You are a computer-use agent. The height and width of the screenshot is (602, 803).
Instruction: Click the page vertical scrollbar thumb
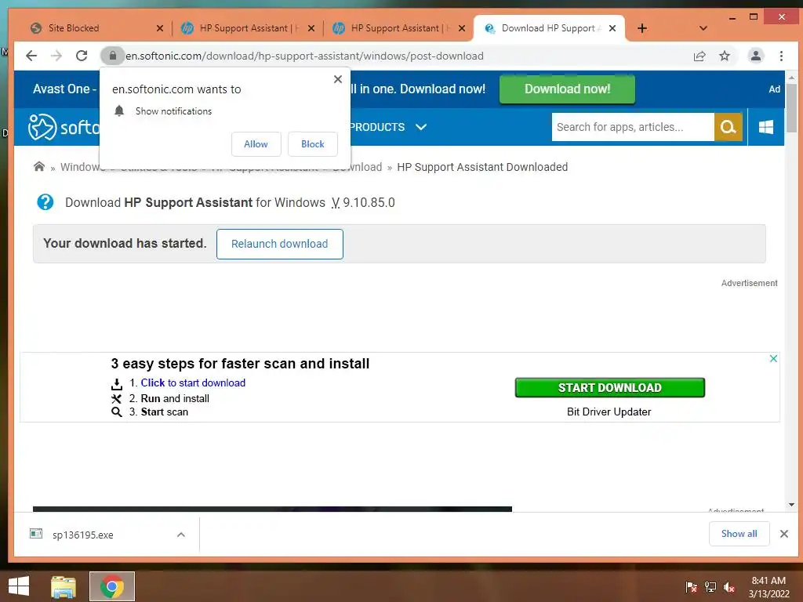[x=791, y=107]
